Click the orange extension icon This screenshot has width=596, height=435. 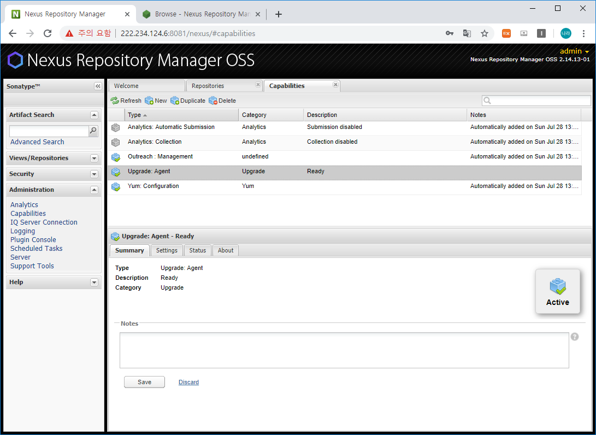coord(506,33)
